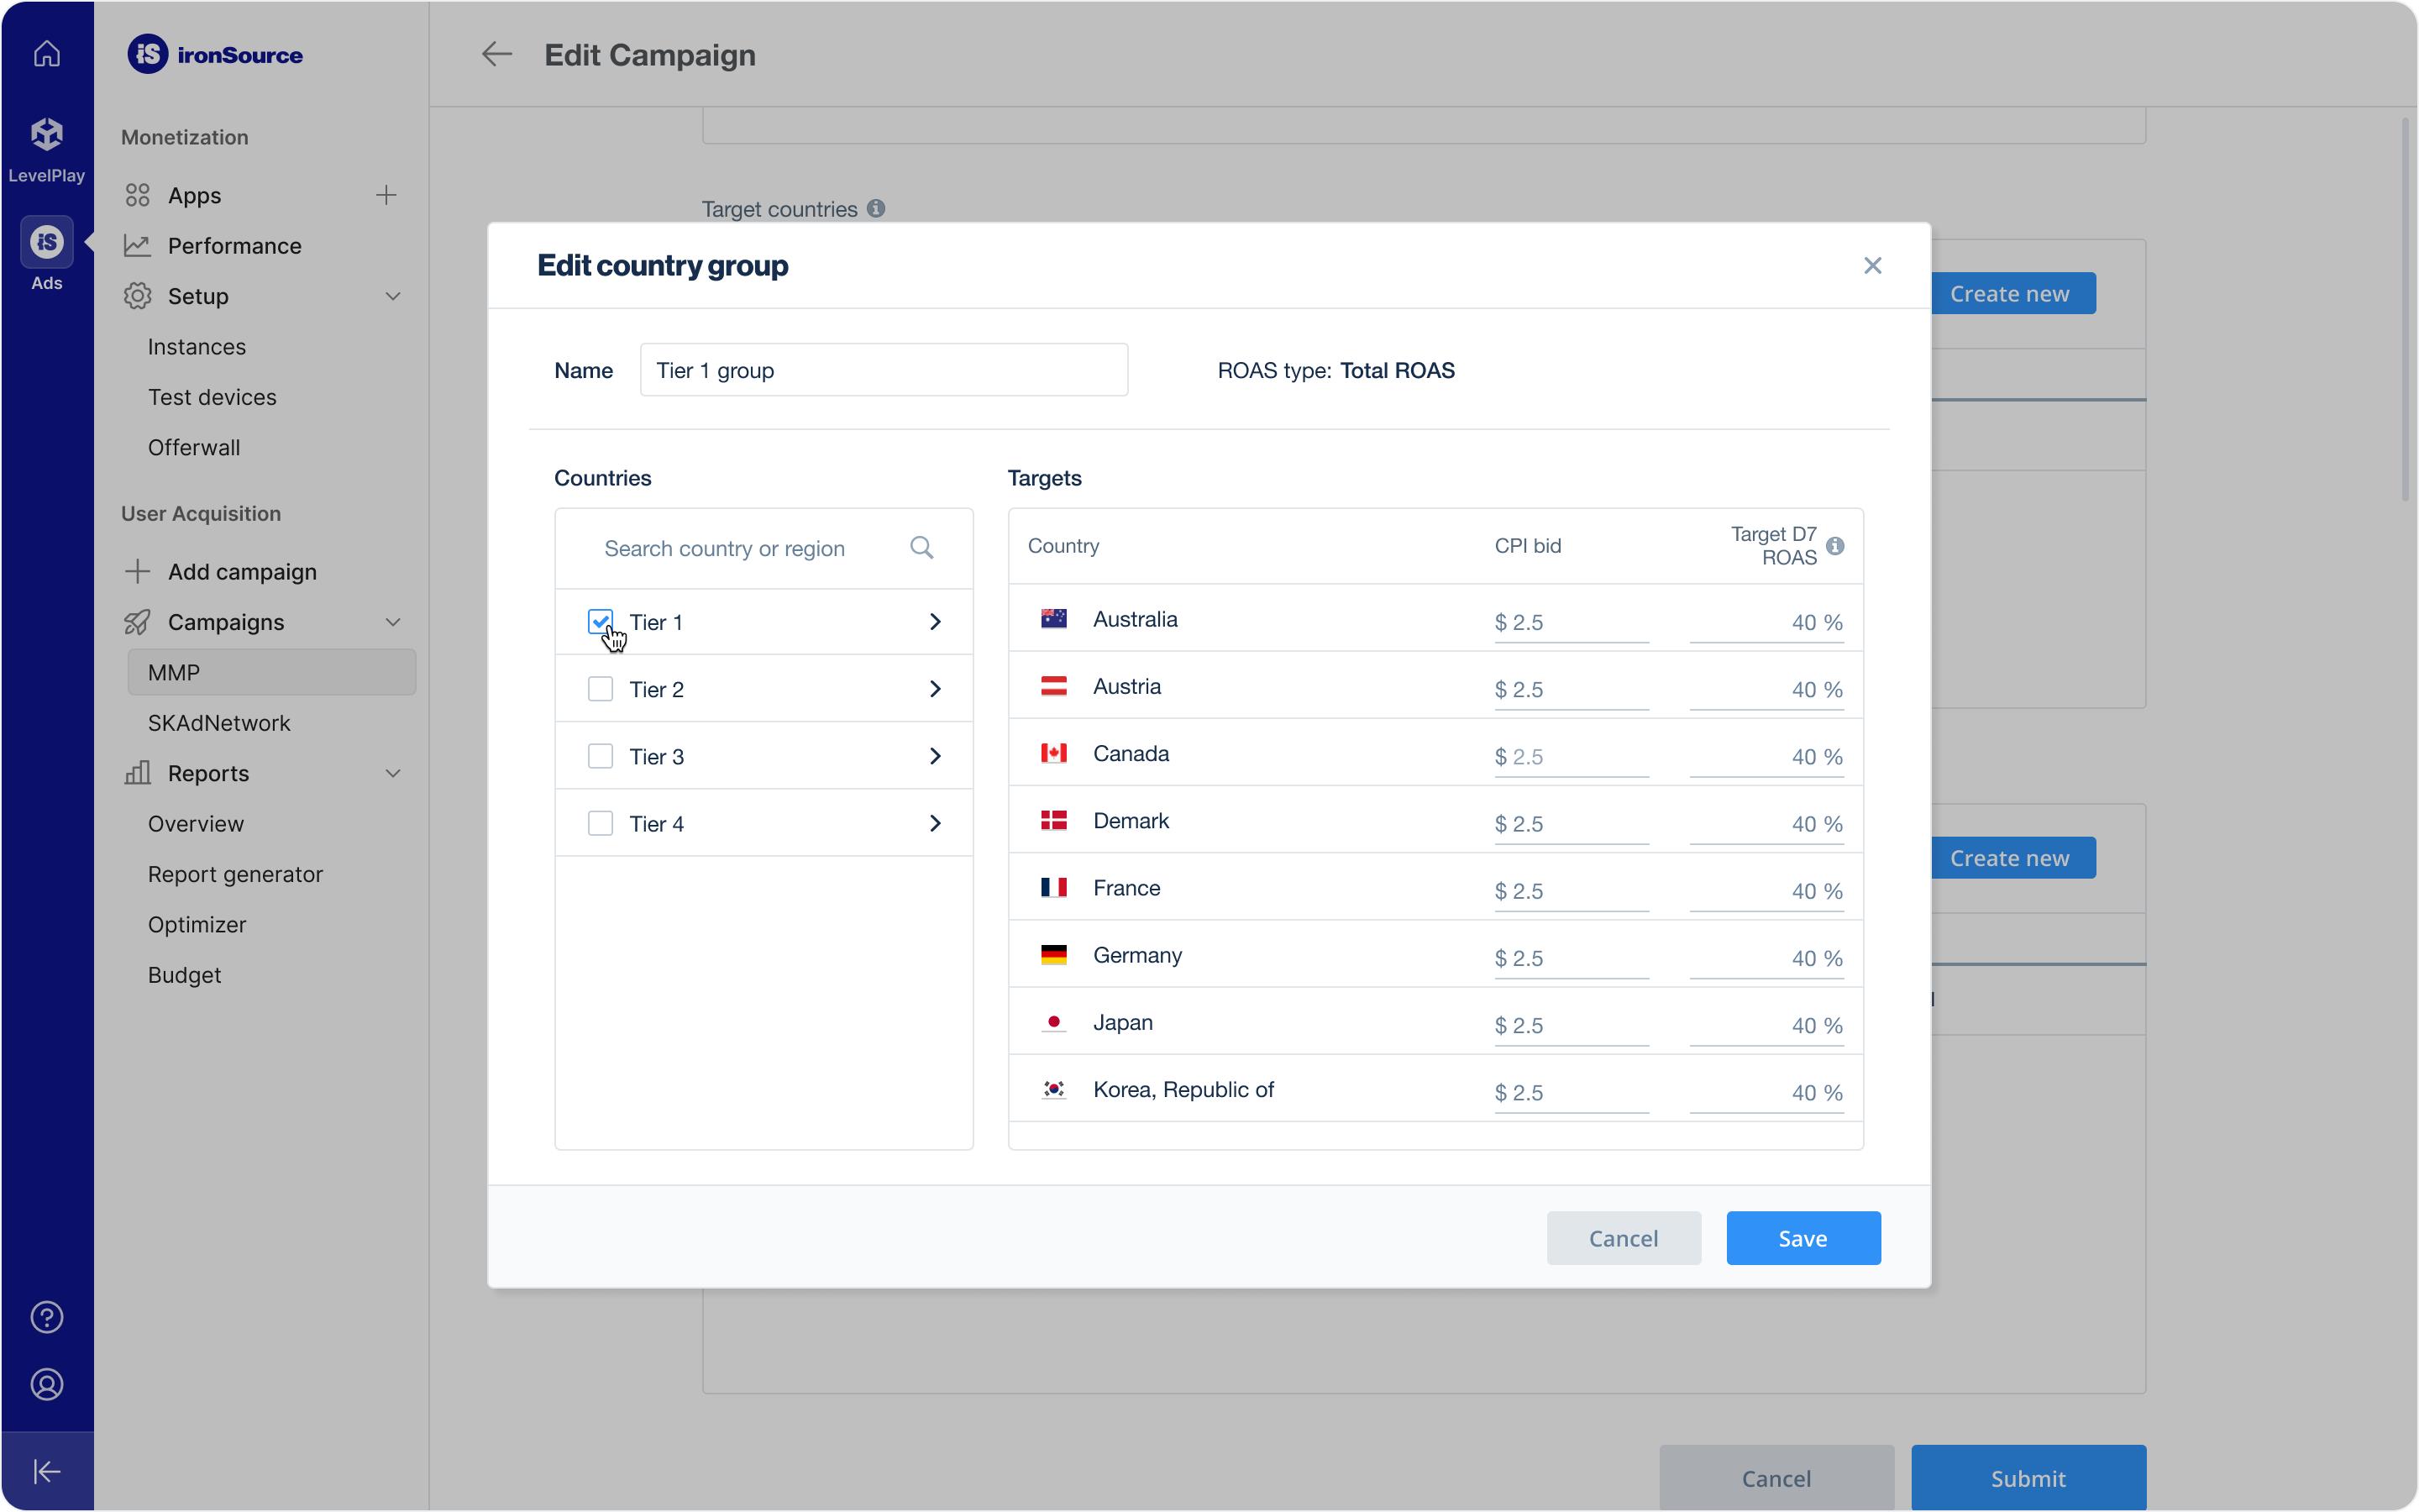Screen dimensions: 2419x1512
Task: Click the group Name input field
Action: 883,370
